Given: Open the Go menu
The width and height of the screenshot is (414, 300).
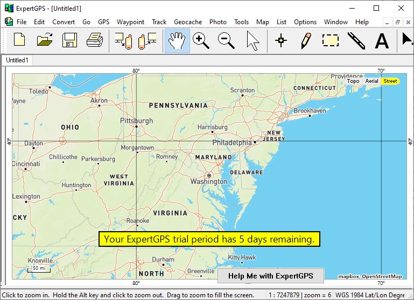Looking at the screenshot, I should [x=86, y=22].
